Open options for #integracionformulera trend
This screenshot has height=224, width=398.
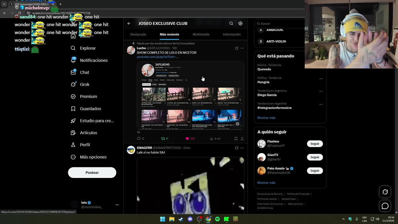point(321,104)
